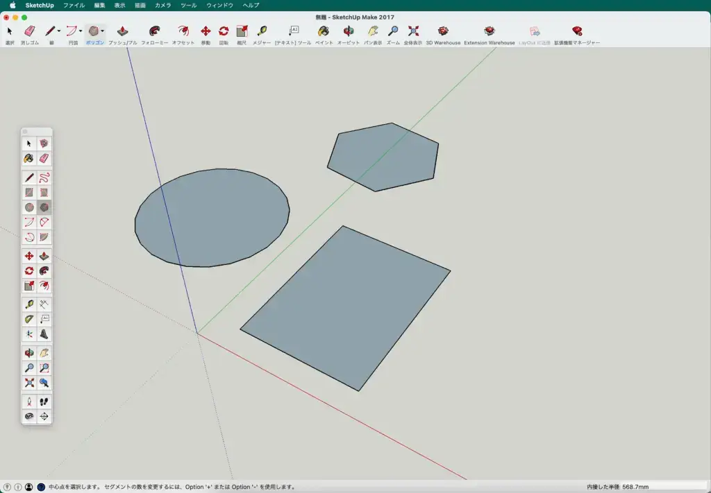This screenshot has height=493, width=711.
Task: Pick the Offset tool in floating palette
Action: (x=44, y=286)
